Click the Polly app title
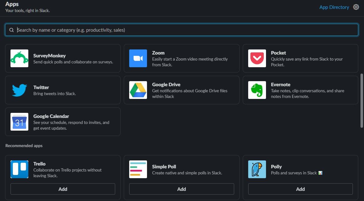 point(276,166)
